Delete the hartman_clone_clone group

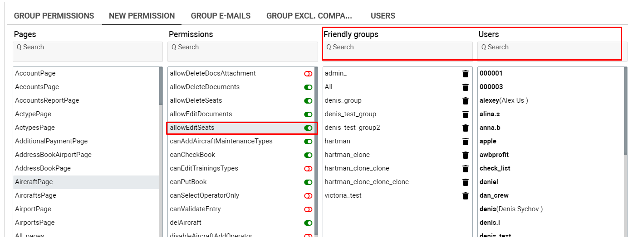pyautogui.click(x=465, y=169)
